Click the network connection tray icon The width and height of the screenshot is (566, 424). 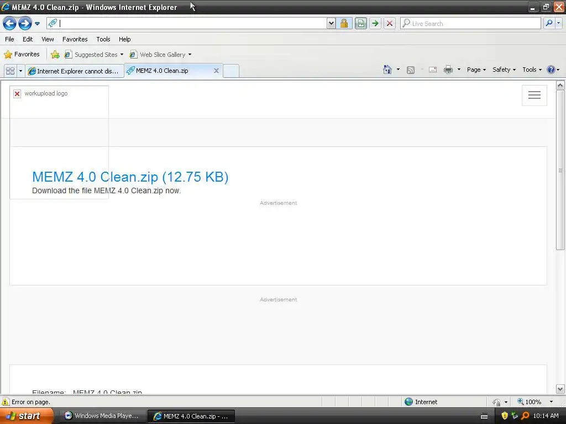pyautogui.click(x=515, y=416)
